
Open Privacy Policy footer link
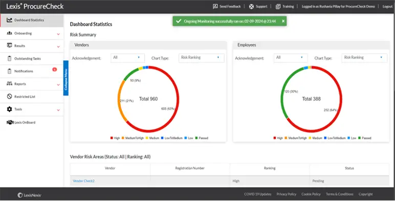click(286, 194)
